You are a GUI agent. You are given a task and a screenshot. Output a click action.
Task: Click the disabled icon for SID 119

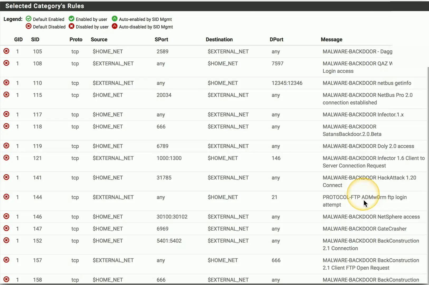pos(6,146)
